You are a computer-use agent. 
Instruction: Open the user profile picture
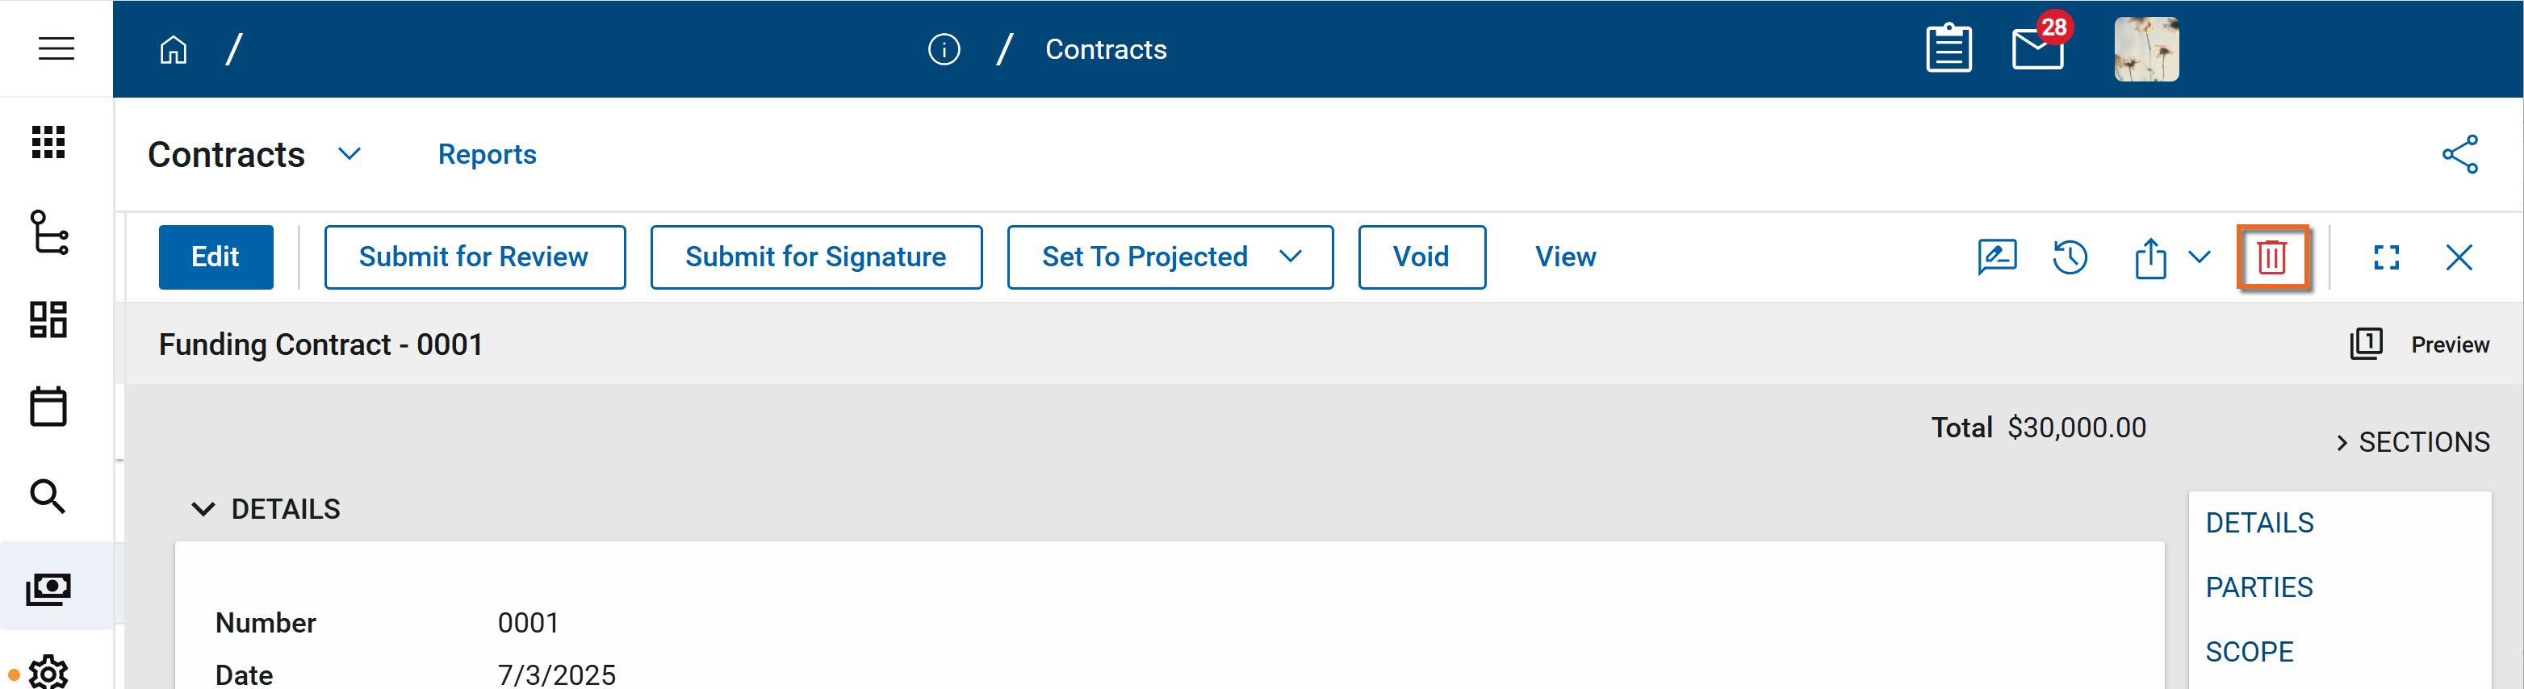coord(2145,49)
